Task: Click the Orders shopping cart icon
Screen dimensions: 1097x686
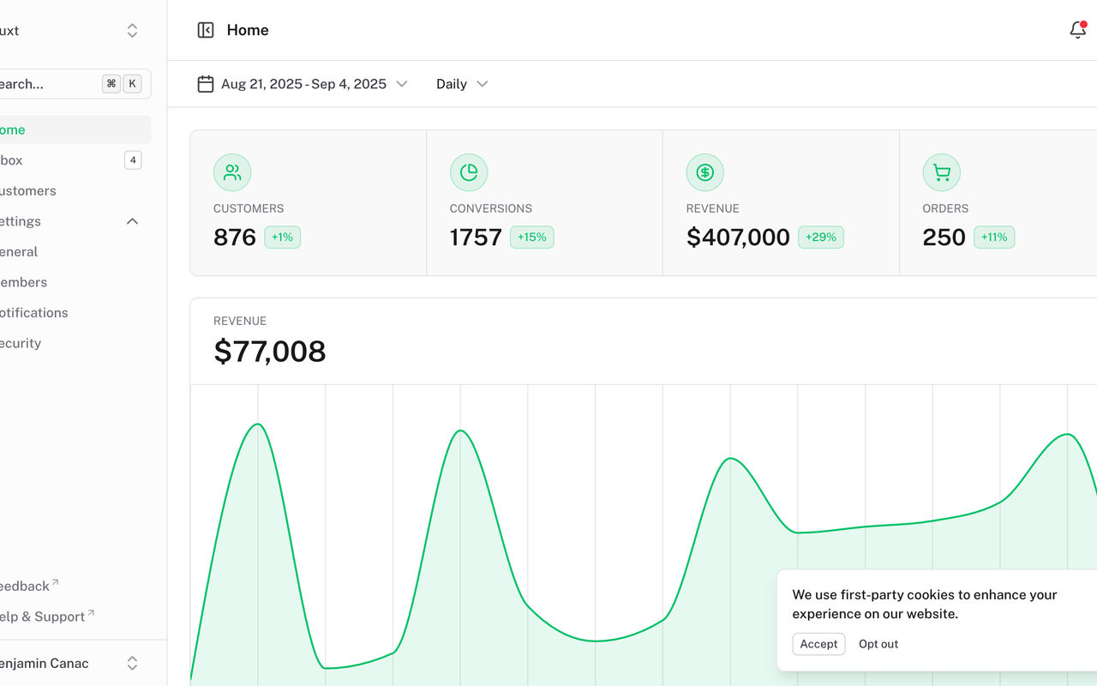Action: [942, 172]
